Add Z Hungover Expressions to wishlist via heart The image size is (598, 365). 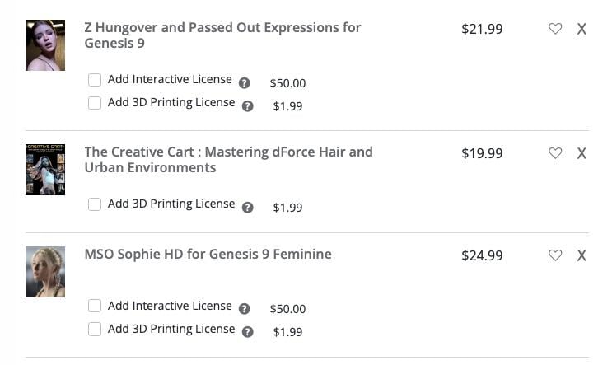[x=555, y=29]
